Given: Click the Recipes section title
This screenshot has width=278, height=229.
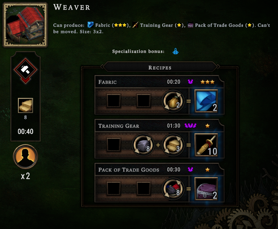Looking at the screenshot, I should [160, 68].
